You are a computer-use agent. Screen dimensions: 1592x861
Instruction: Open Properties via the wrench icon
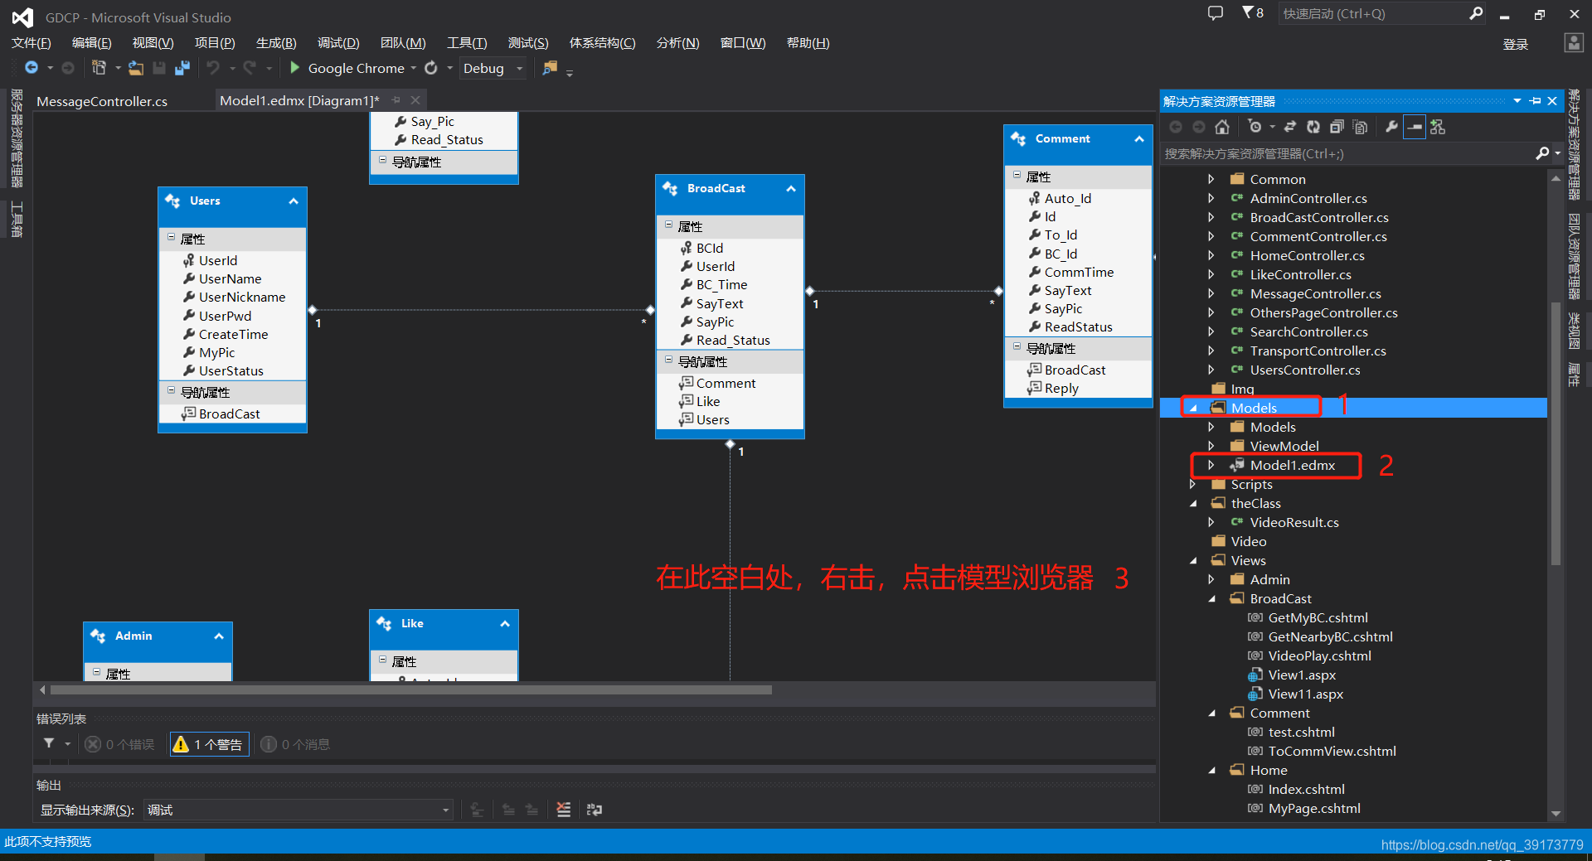[1391, 127]
